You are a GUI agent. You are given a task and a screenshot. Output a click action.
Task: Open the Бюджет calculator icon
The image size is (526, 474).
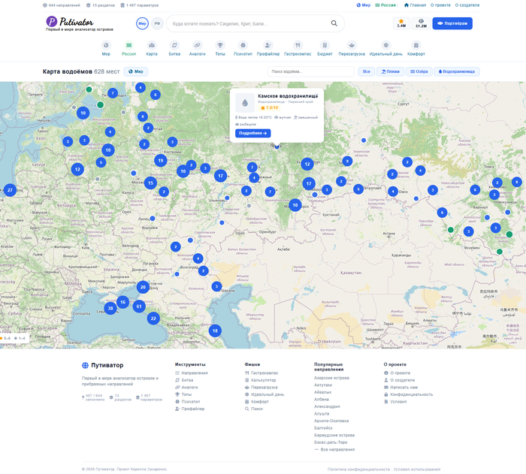tap(325, 45)
